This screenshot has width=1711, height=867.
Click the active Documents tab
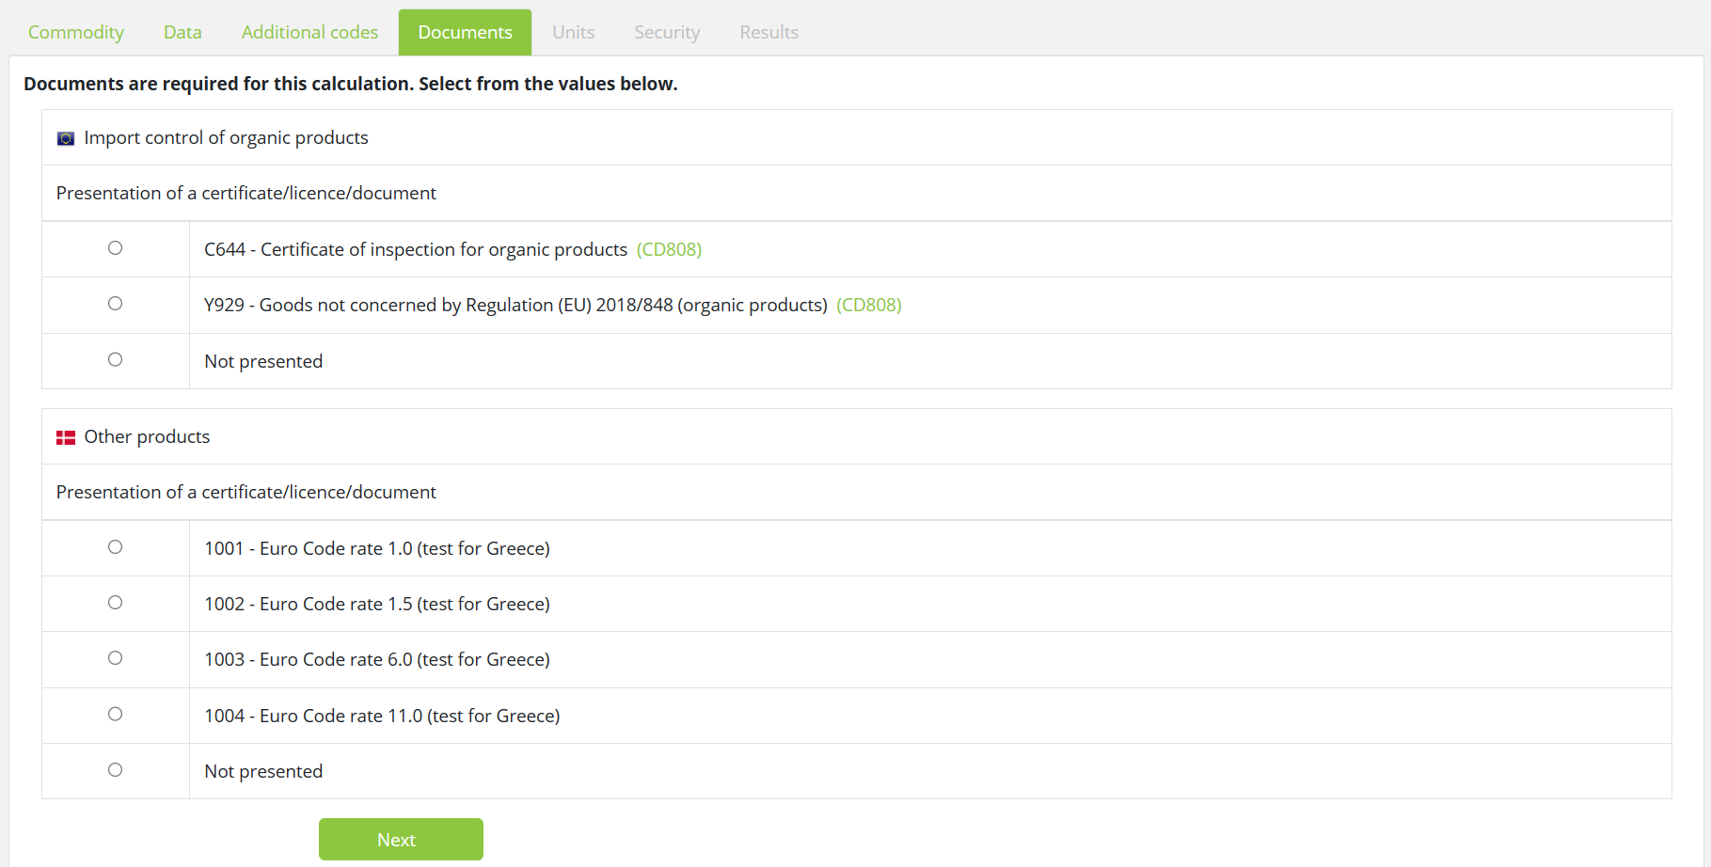(x=465, y=32)
